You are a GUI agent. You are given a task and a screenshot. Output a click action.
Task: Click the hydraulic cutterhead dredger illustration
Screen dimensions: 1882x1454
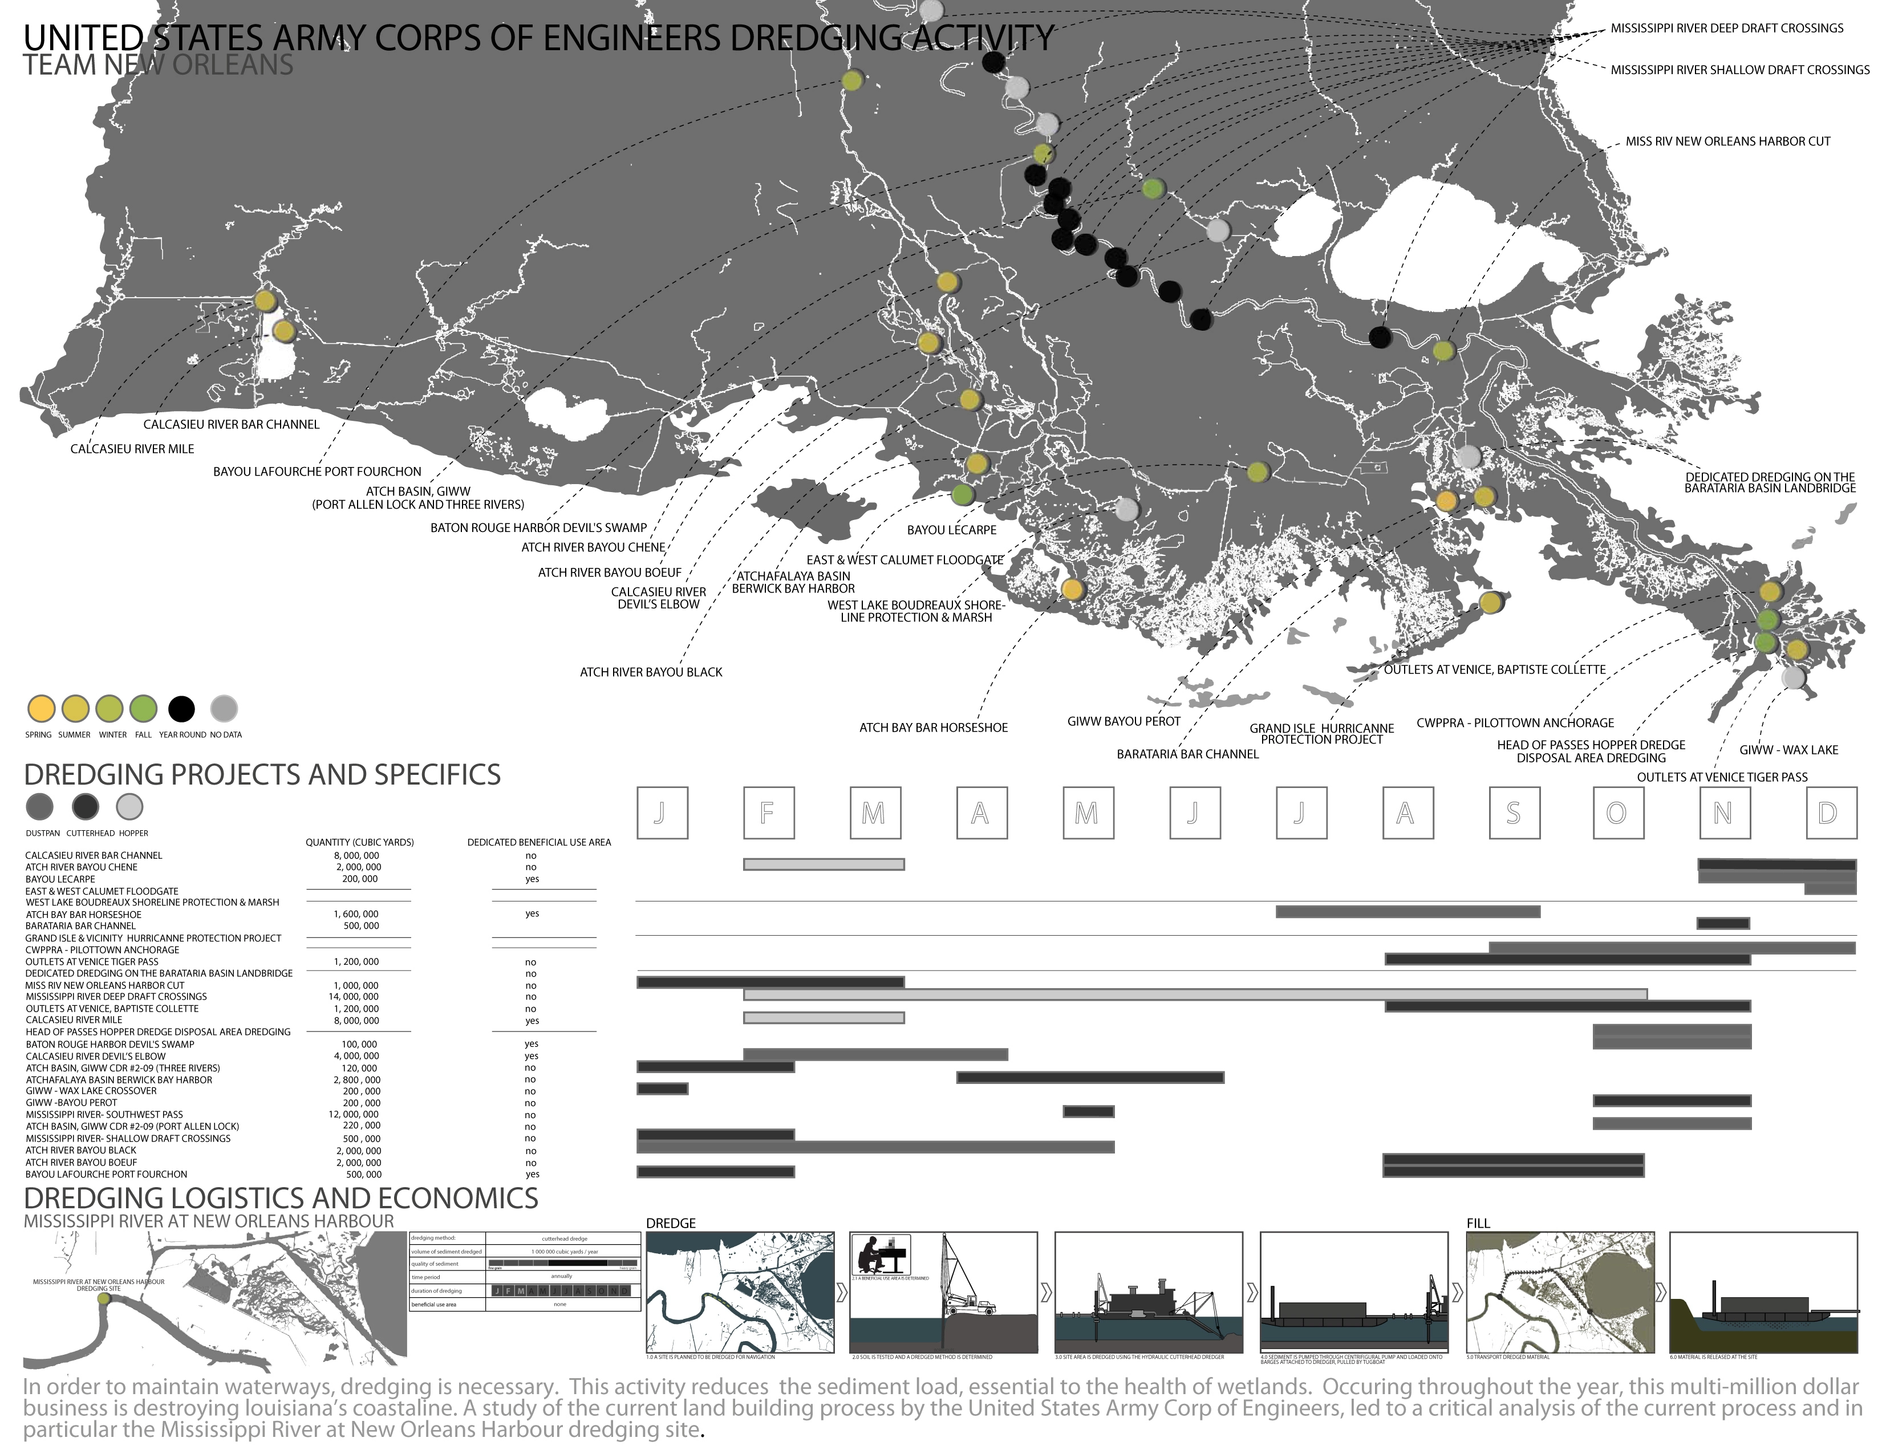pos(1149,1292)
